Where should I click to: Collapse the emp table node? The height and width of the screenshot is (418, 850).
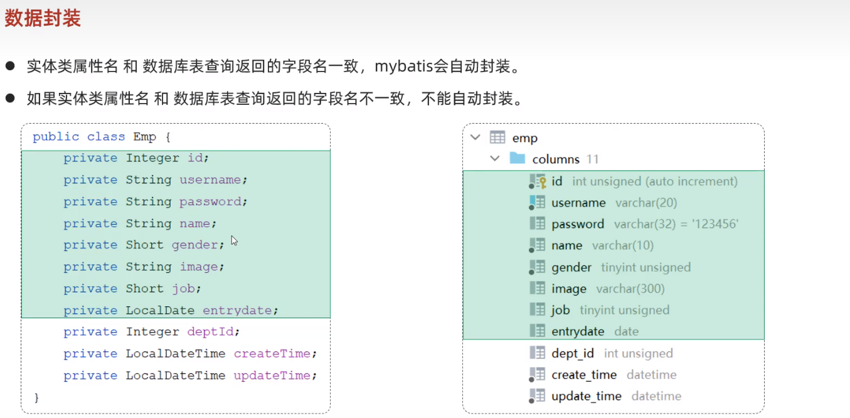pos(475,137)
